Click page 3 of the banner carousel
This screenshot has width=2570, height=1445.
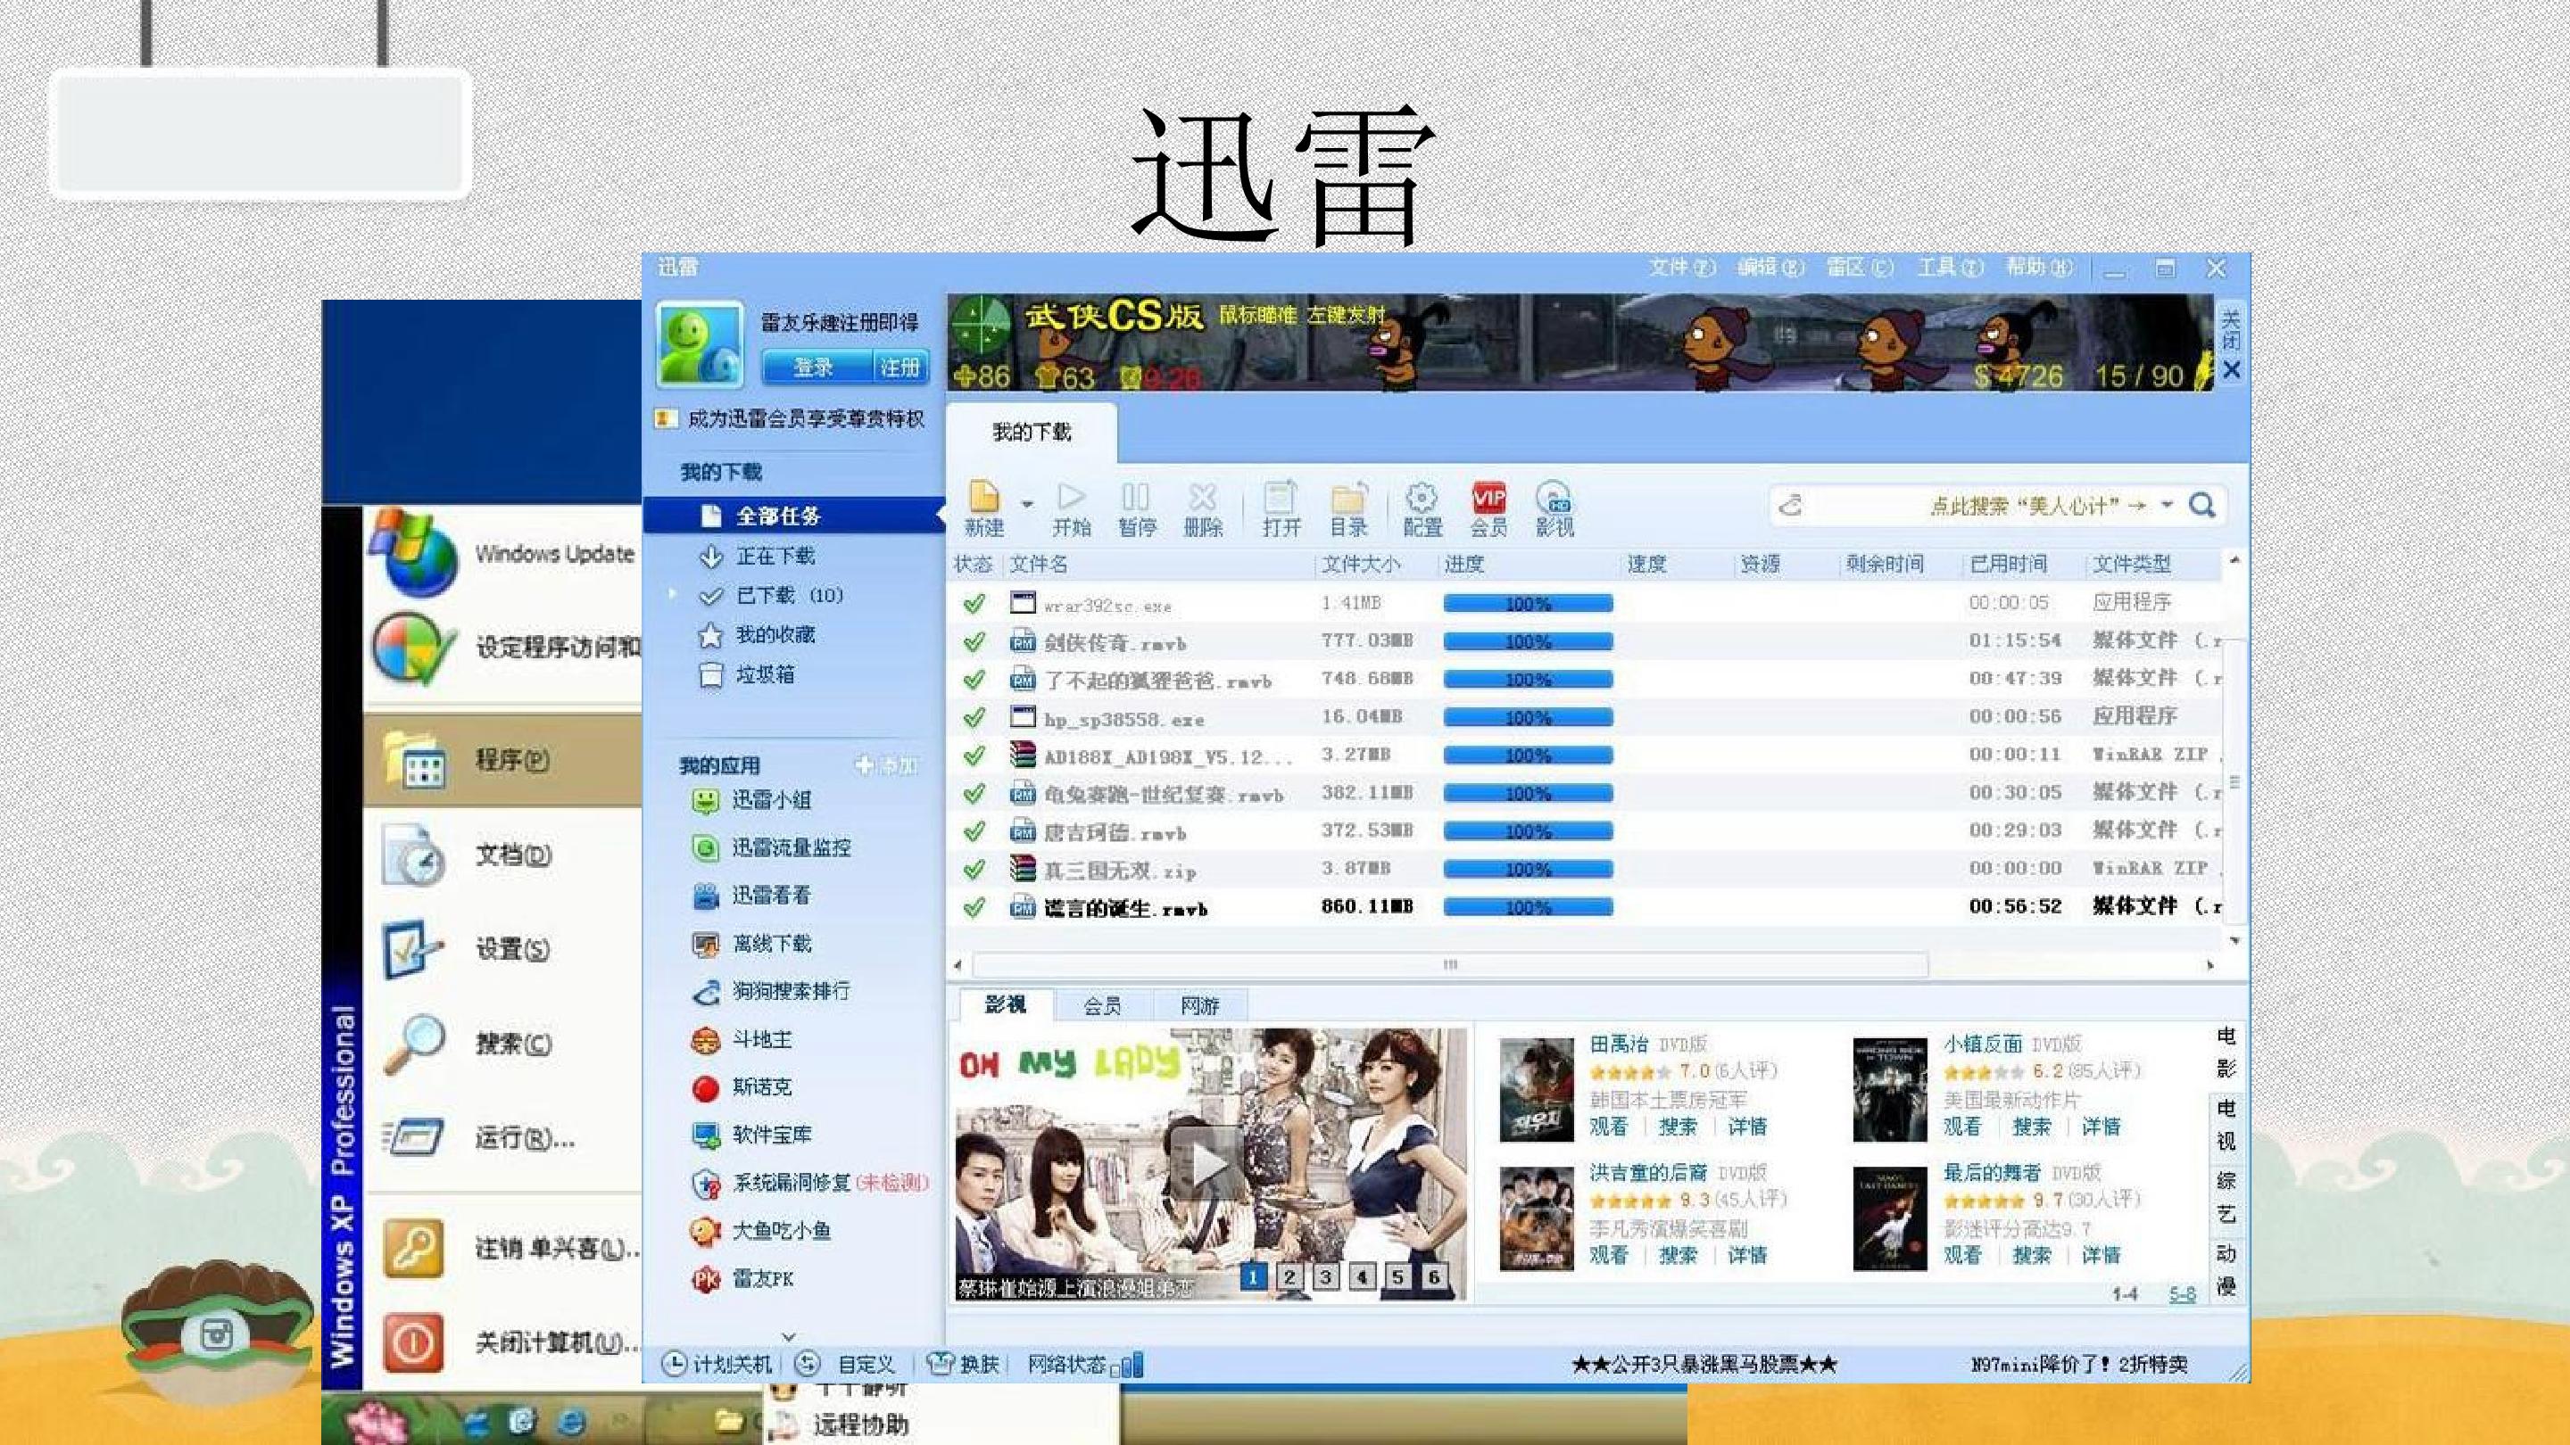point(1325,1276)
